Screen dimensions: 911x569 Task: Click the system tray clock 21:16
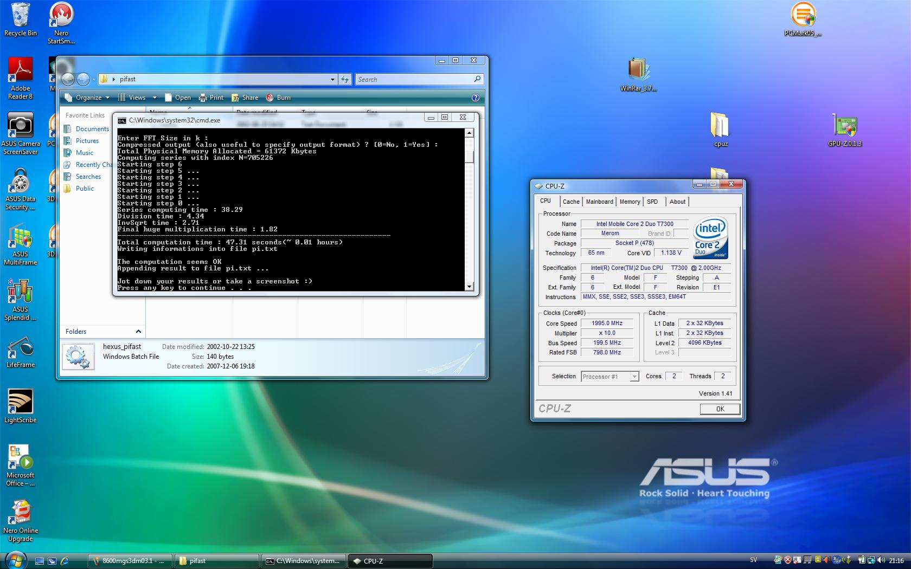896,561
